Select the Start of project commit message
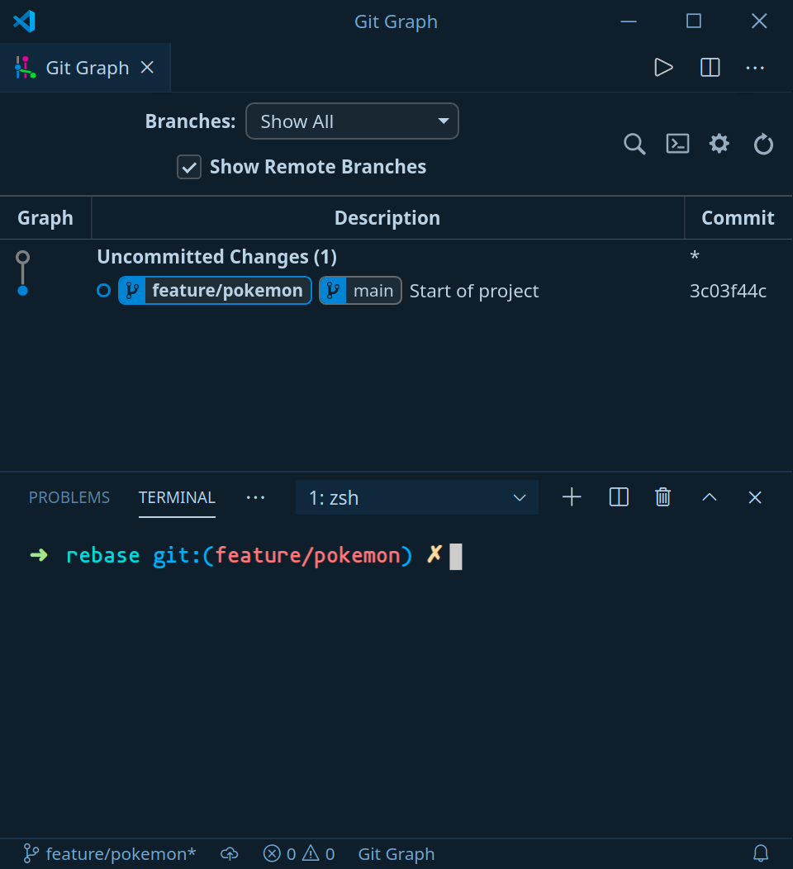This screenshot has height=869, width=793. (x=474, y=291)
